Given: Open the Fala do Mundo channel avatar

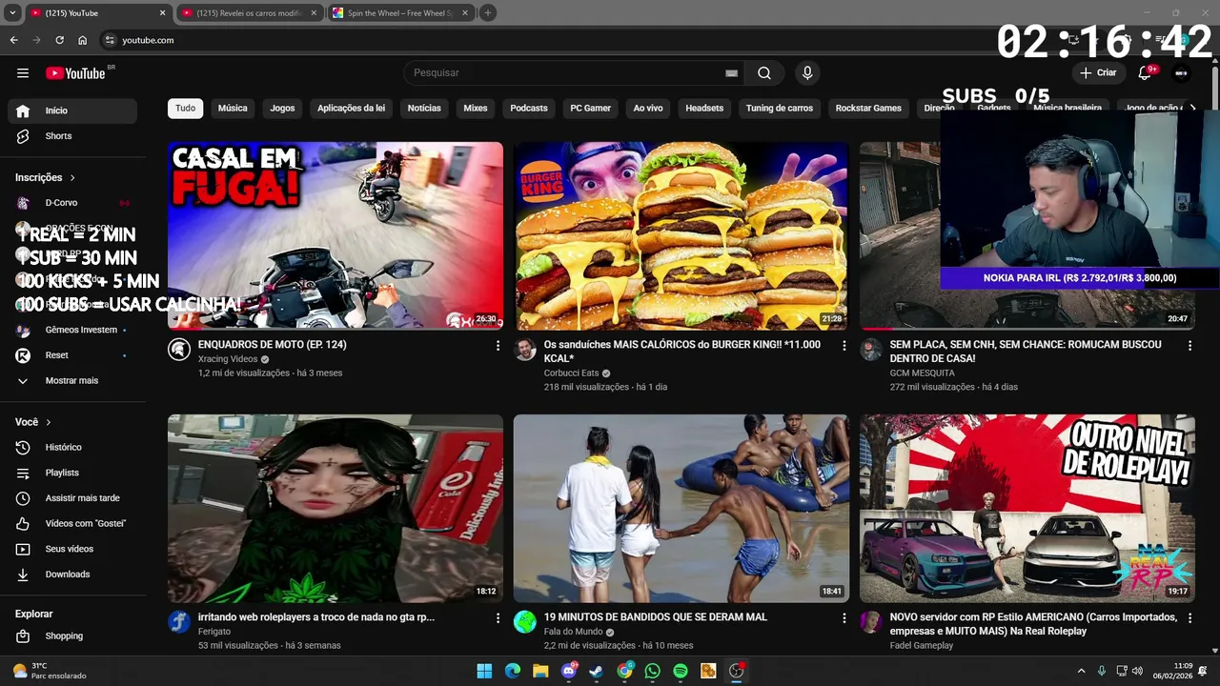Looking at the screenshot, I should [525, 622].
